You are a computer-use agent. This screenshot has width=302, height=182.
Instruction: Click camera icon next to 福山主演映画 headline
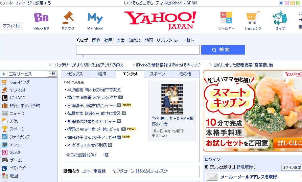pos(121,97)
